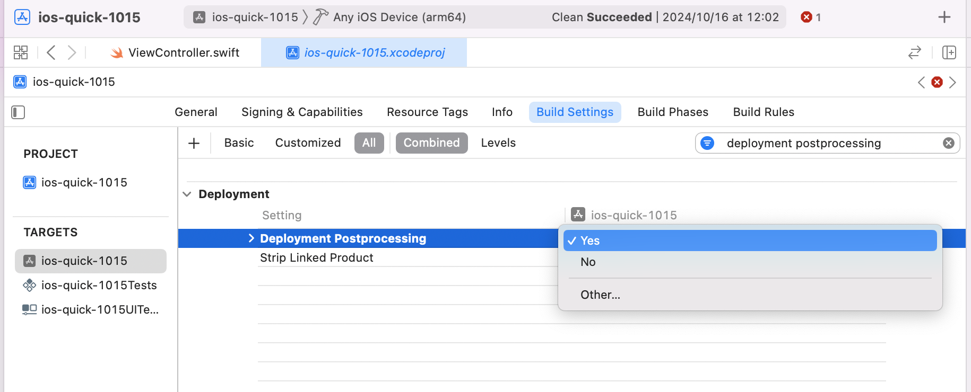This screenshot has width=971, height=392.
Task: Switch to the Build Phases tab
Action: point(672,112)
